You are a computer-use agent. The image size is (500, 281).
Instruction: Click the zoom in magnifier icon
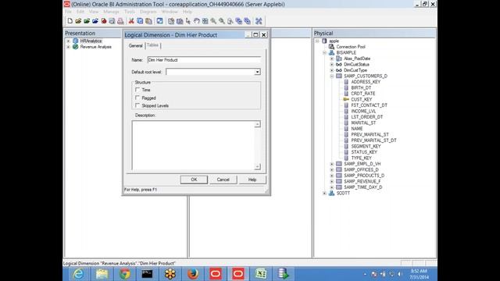pos(213,21)
